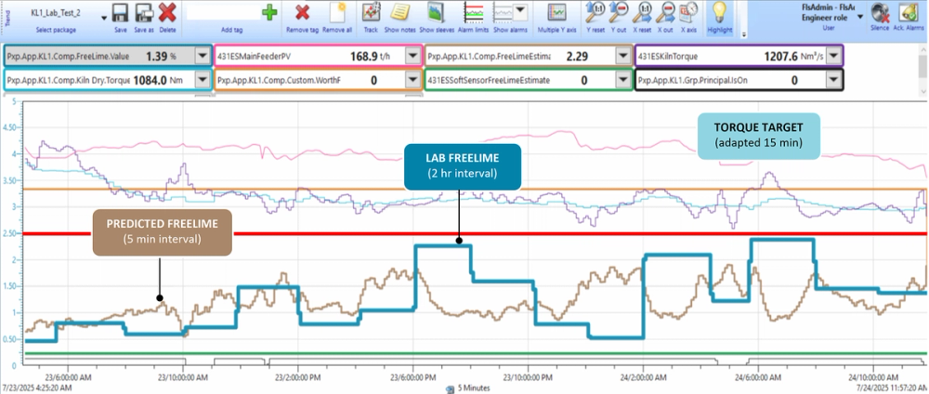
Task: Open dropdown for 431ESSoftSensorFreeLimeEstimate tag
Action: click(622, 79)
